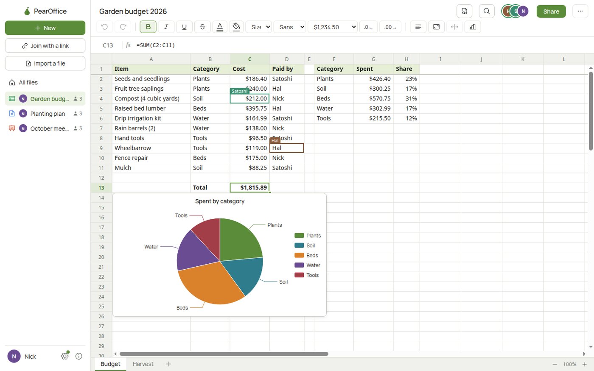594x371 pixels.
Task: Share the Garden budget spreadsheet
Action: click(x=551, y=11)
